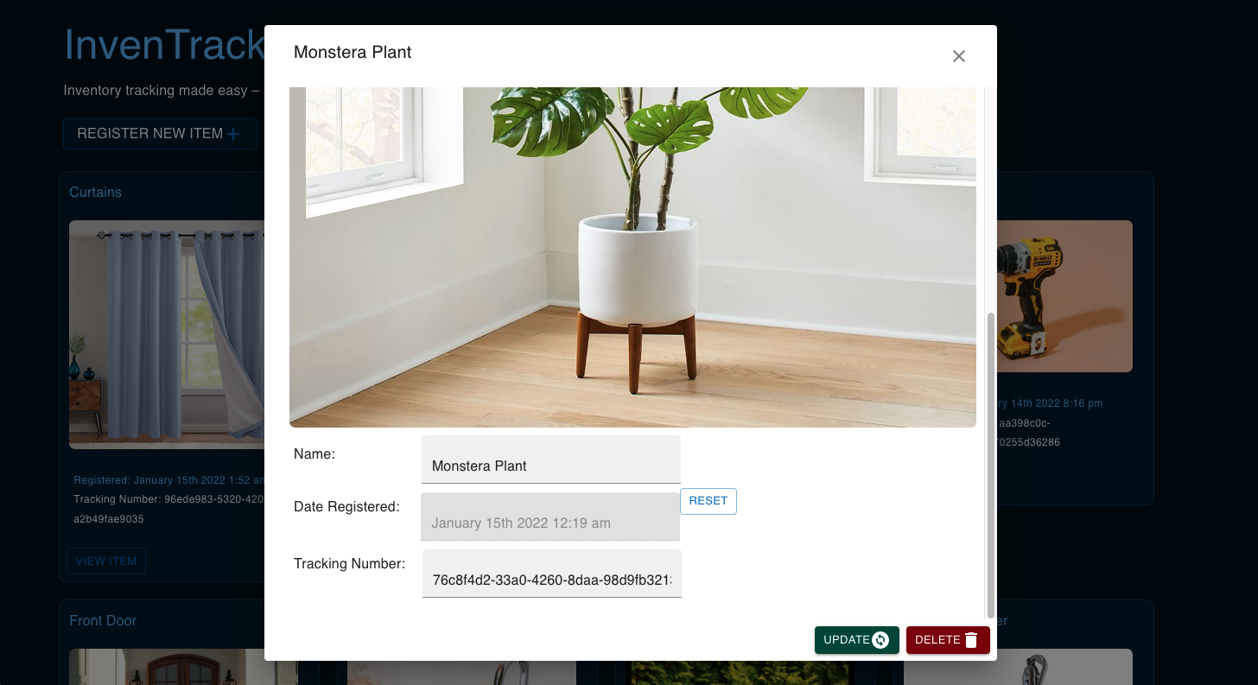Click the Front Door card title

tap(103, 620)
